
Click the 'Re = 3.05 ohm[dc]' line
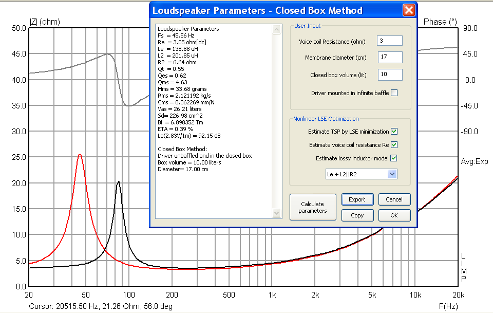pos(182,42)
